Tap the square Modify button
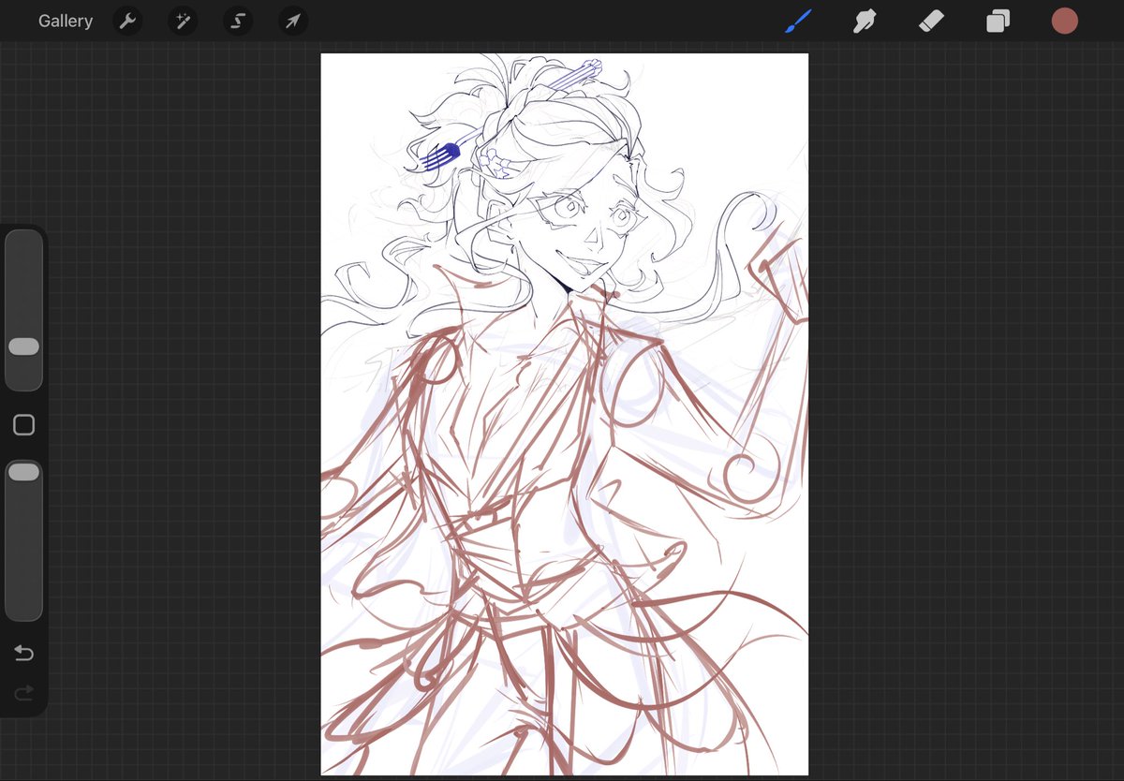 [x=24, y=425]
